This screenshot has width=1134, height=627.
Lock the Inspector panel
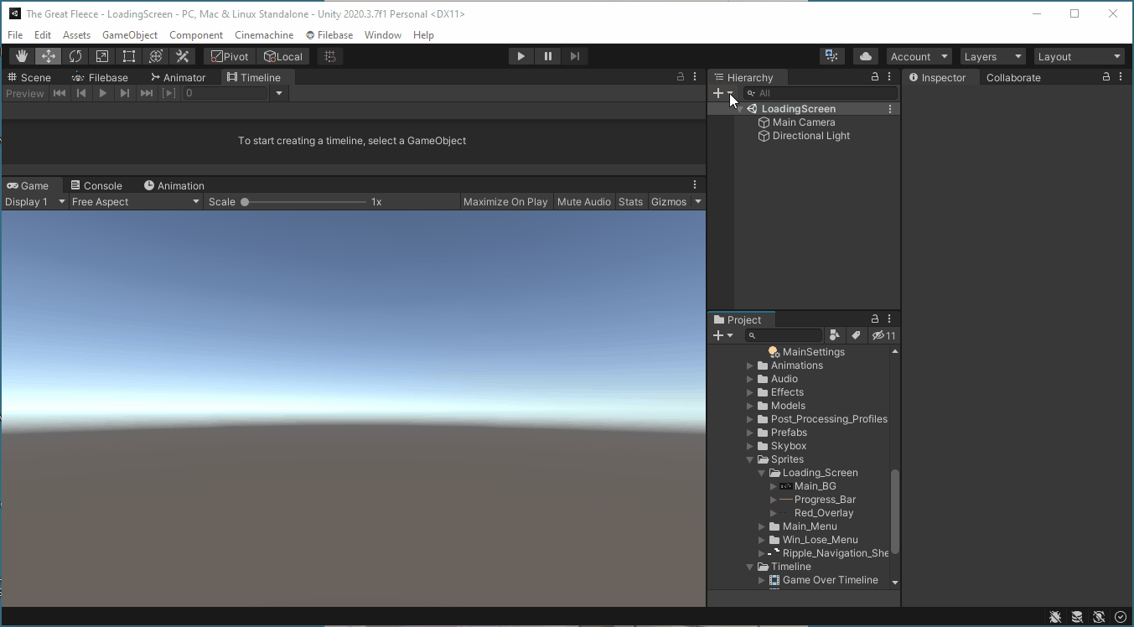[x=1106, y=77]
